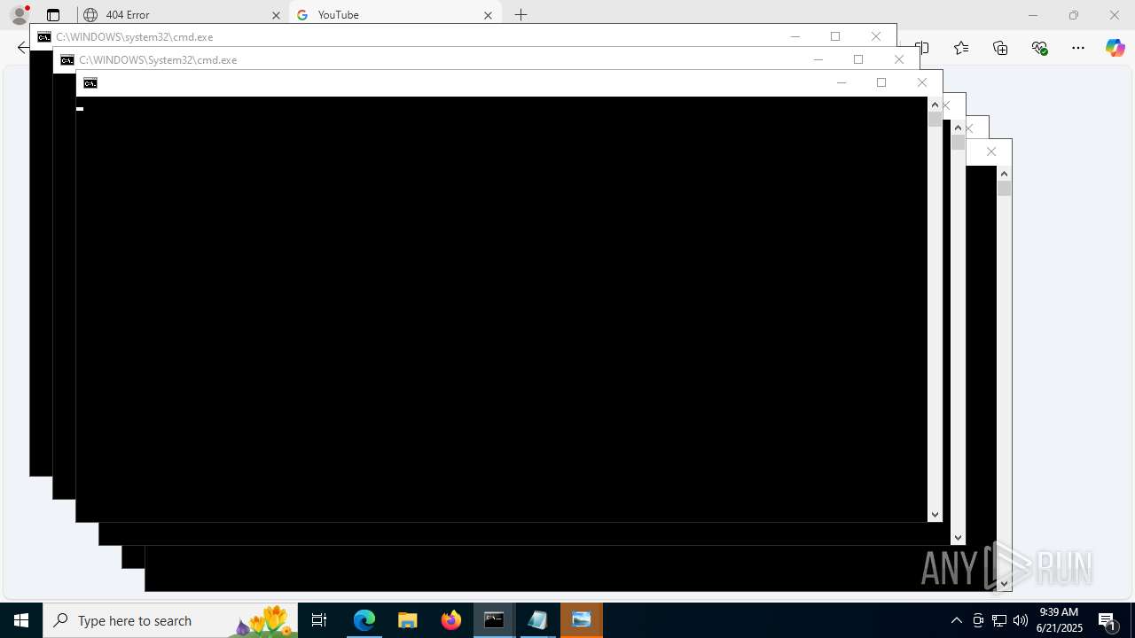Open system menu icon of C:\WINDOWS\System32\cmd.exe window
Viewport: 1135px width, 638px height.
click(x=67, y=60)
